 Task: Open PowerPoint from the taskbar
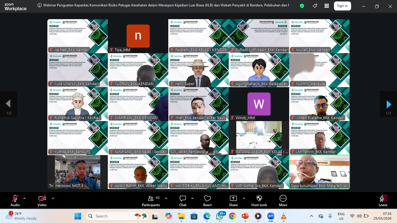coord(245,216)
